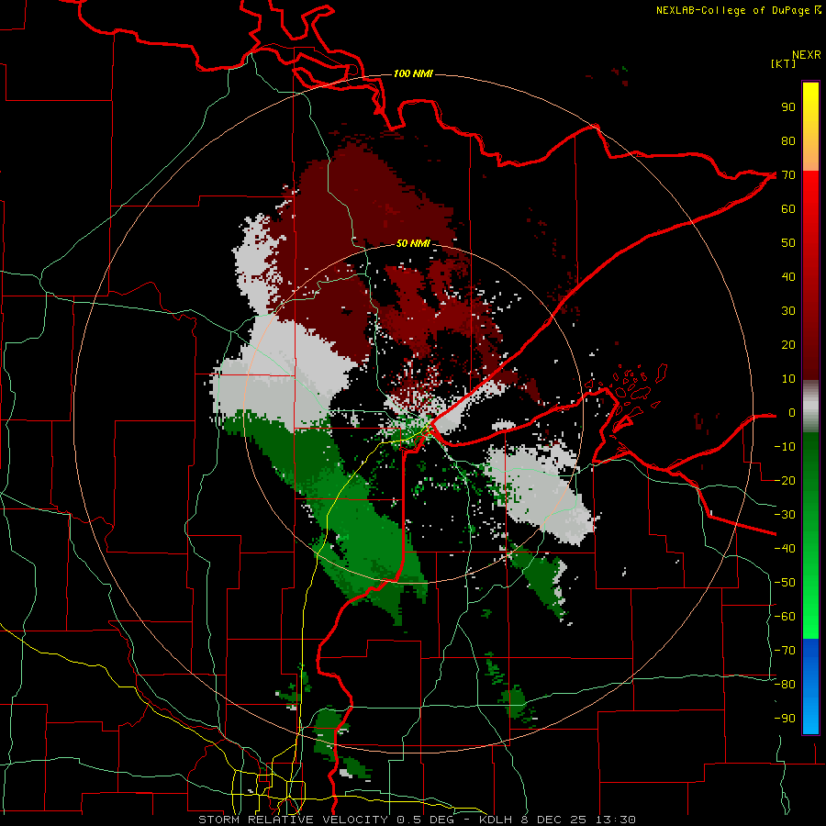The image size is (826, 826).
Task: Click the STORM RELATIVE VELOCITY caption text
Action: tap(293, 820)
